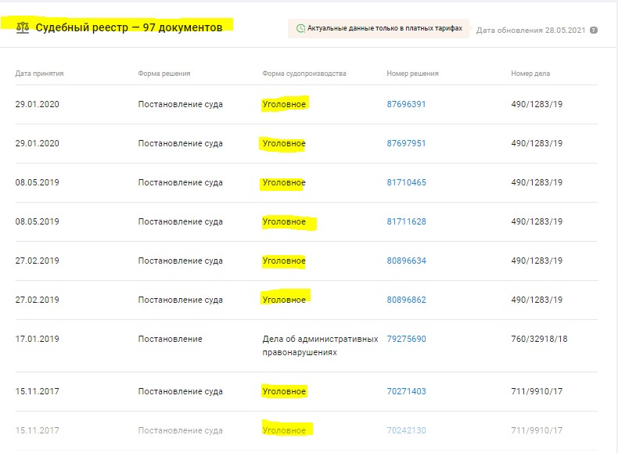Image resolution: width=618 pixels, height=453 pixels.
Task: Follow the 81710465 decision link
Action: pos(406,183)
